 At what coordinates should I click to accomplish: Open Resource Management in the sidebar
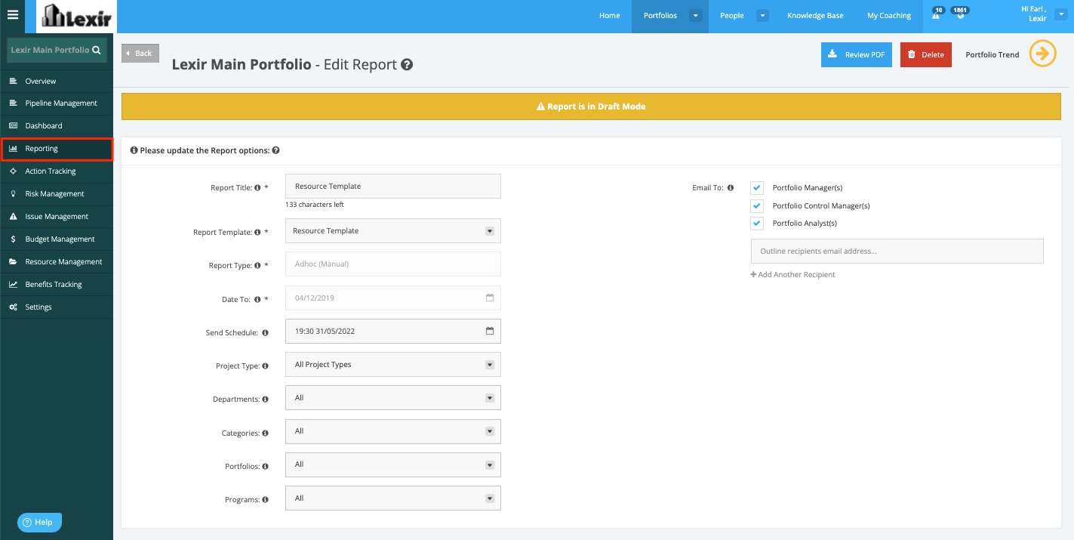57,262
